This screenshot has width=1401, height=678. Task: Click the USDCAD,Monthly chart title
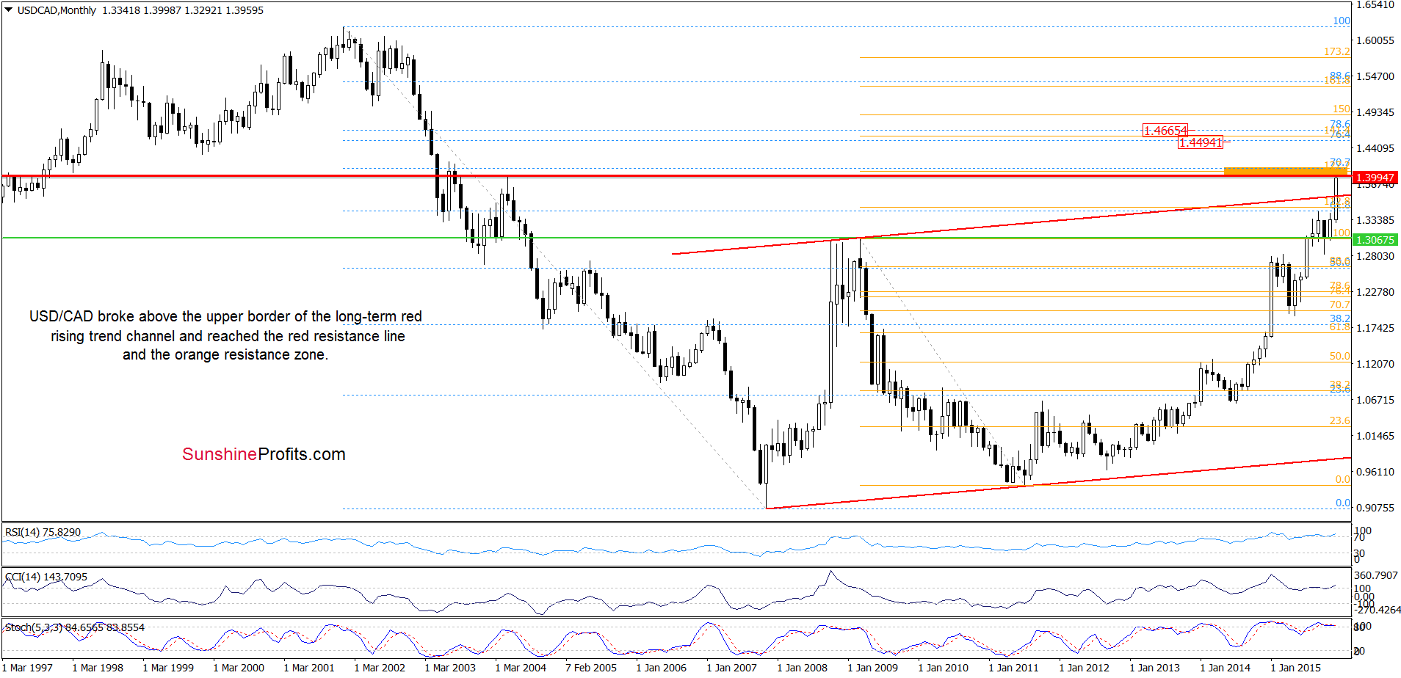(57, 10)
